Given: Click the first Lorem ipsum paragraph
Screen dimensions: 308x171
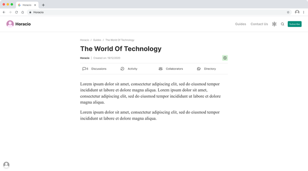Looking at the screenshot, I should (151, 93).
